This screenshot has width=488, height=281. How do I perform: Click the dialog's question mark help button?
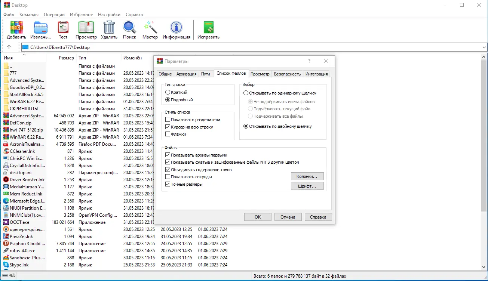coord(309,61)
